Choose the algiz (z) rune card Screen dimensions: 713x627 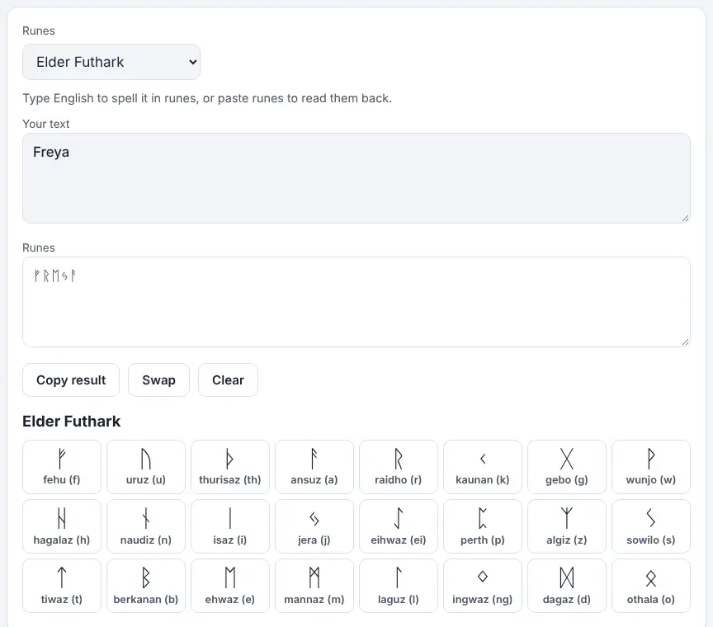pos(567,526)
